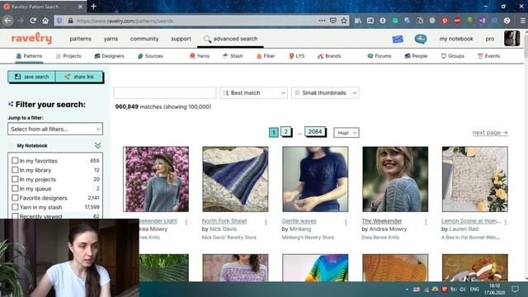Open options menu for Weekender Light pattern
The width and height of the screenshot is (528, 297).
pyautogui.click(x=186, y=222)
